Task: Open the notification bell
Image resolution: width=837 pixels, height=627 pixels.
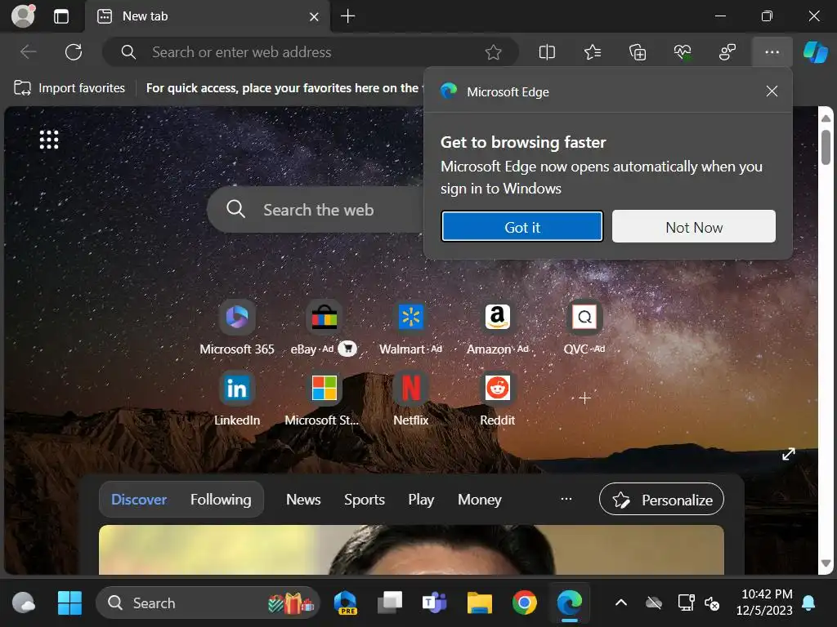Action: coord(808,603)
